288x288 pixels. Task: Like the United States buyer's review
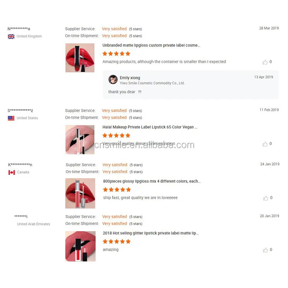pos(265,144)
